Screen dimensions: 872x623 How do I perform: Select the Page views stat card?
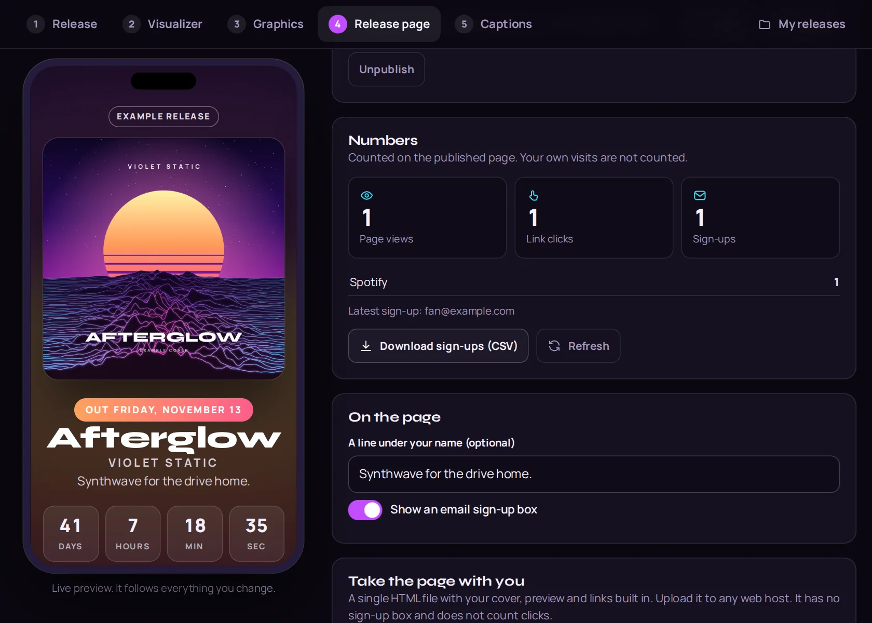(x=427, y=218)
